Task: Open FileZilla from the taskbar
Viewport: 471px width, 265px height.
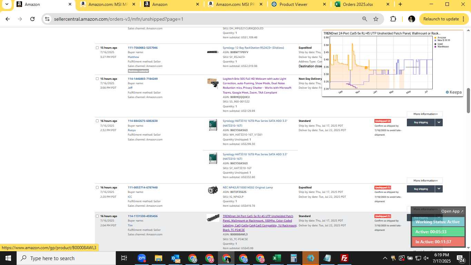Action: click(x=344, y=258)
